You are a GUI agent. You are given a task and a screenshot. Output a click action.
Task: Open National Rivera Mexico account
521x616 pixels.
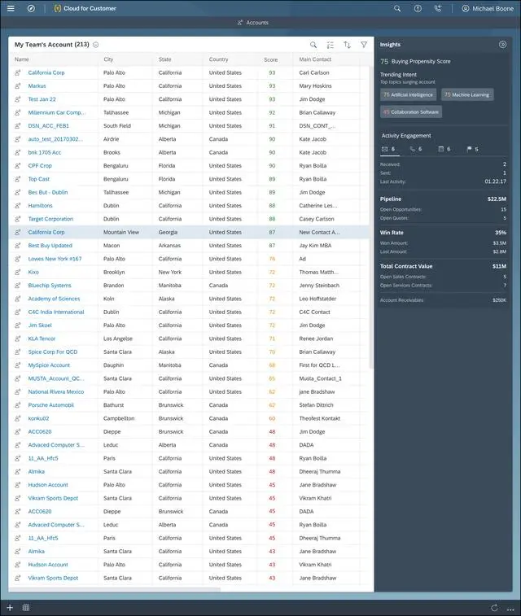[56, 392]
